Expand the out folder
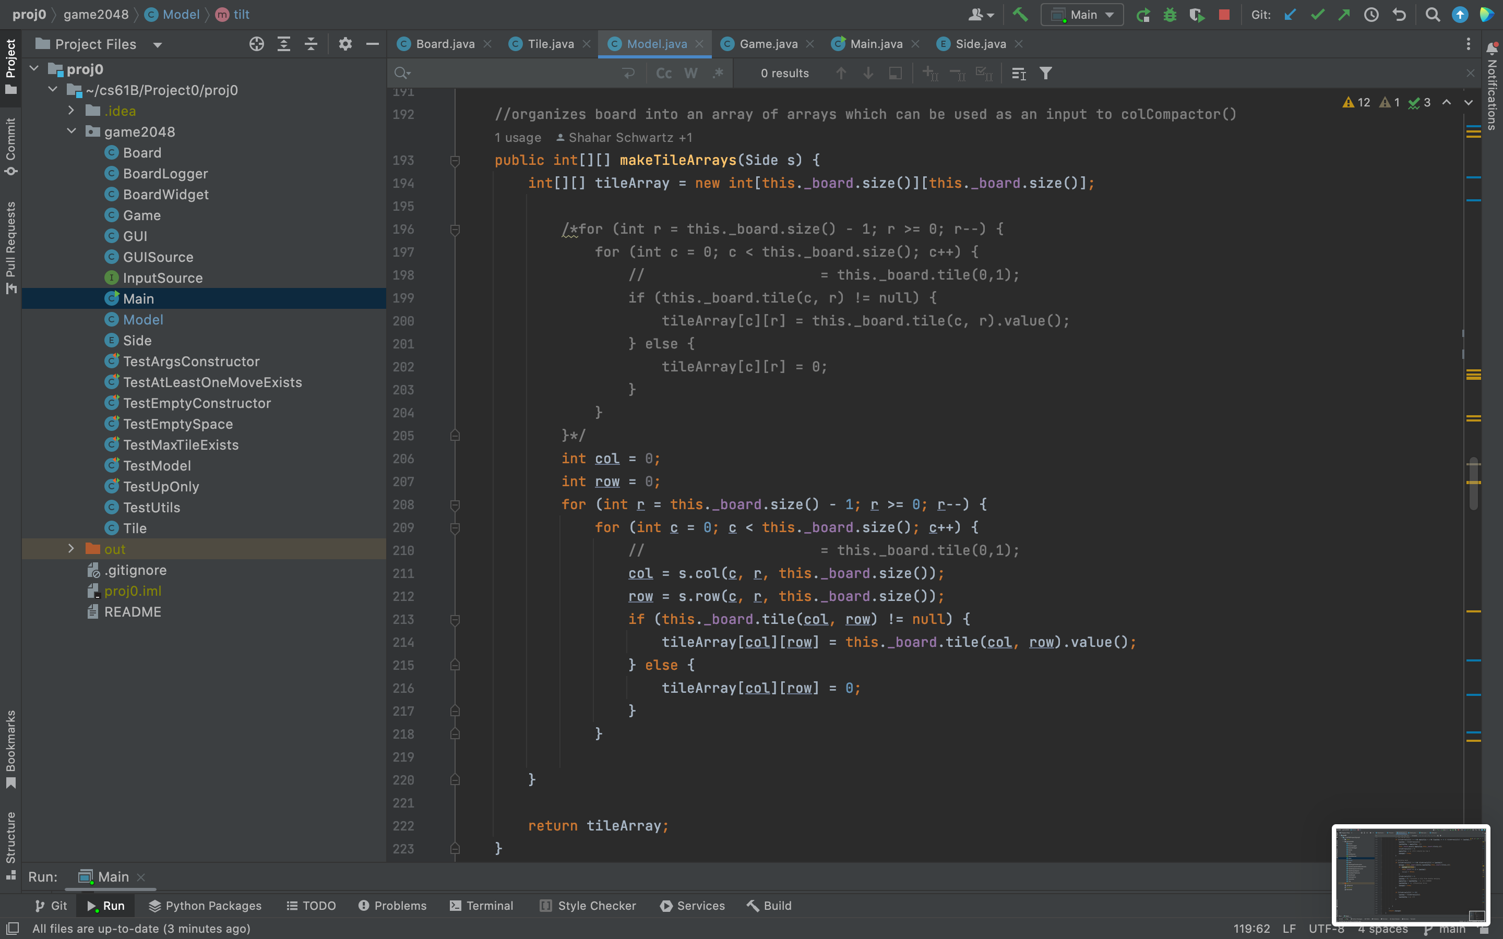This screenshot has width=1503, height=939. [x=71, y=549]
